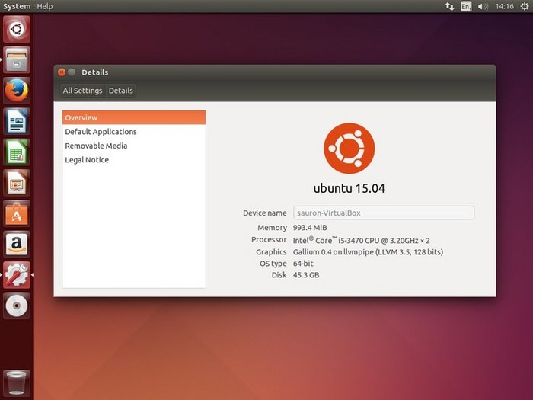Click the 'Processor' label
Viewport: 533px width, 400px height.
tap(269, 240)
